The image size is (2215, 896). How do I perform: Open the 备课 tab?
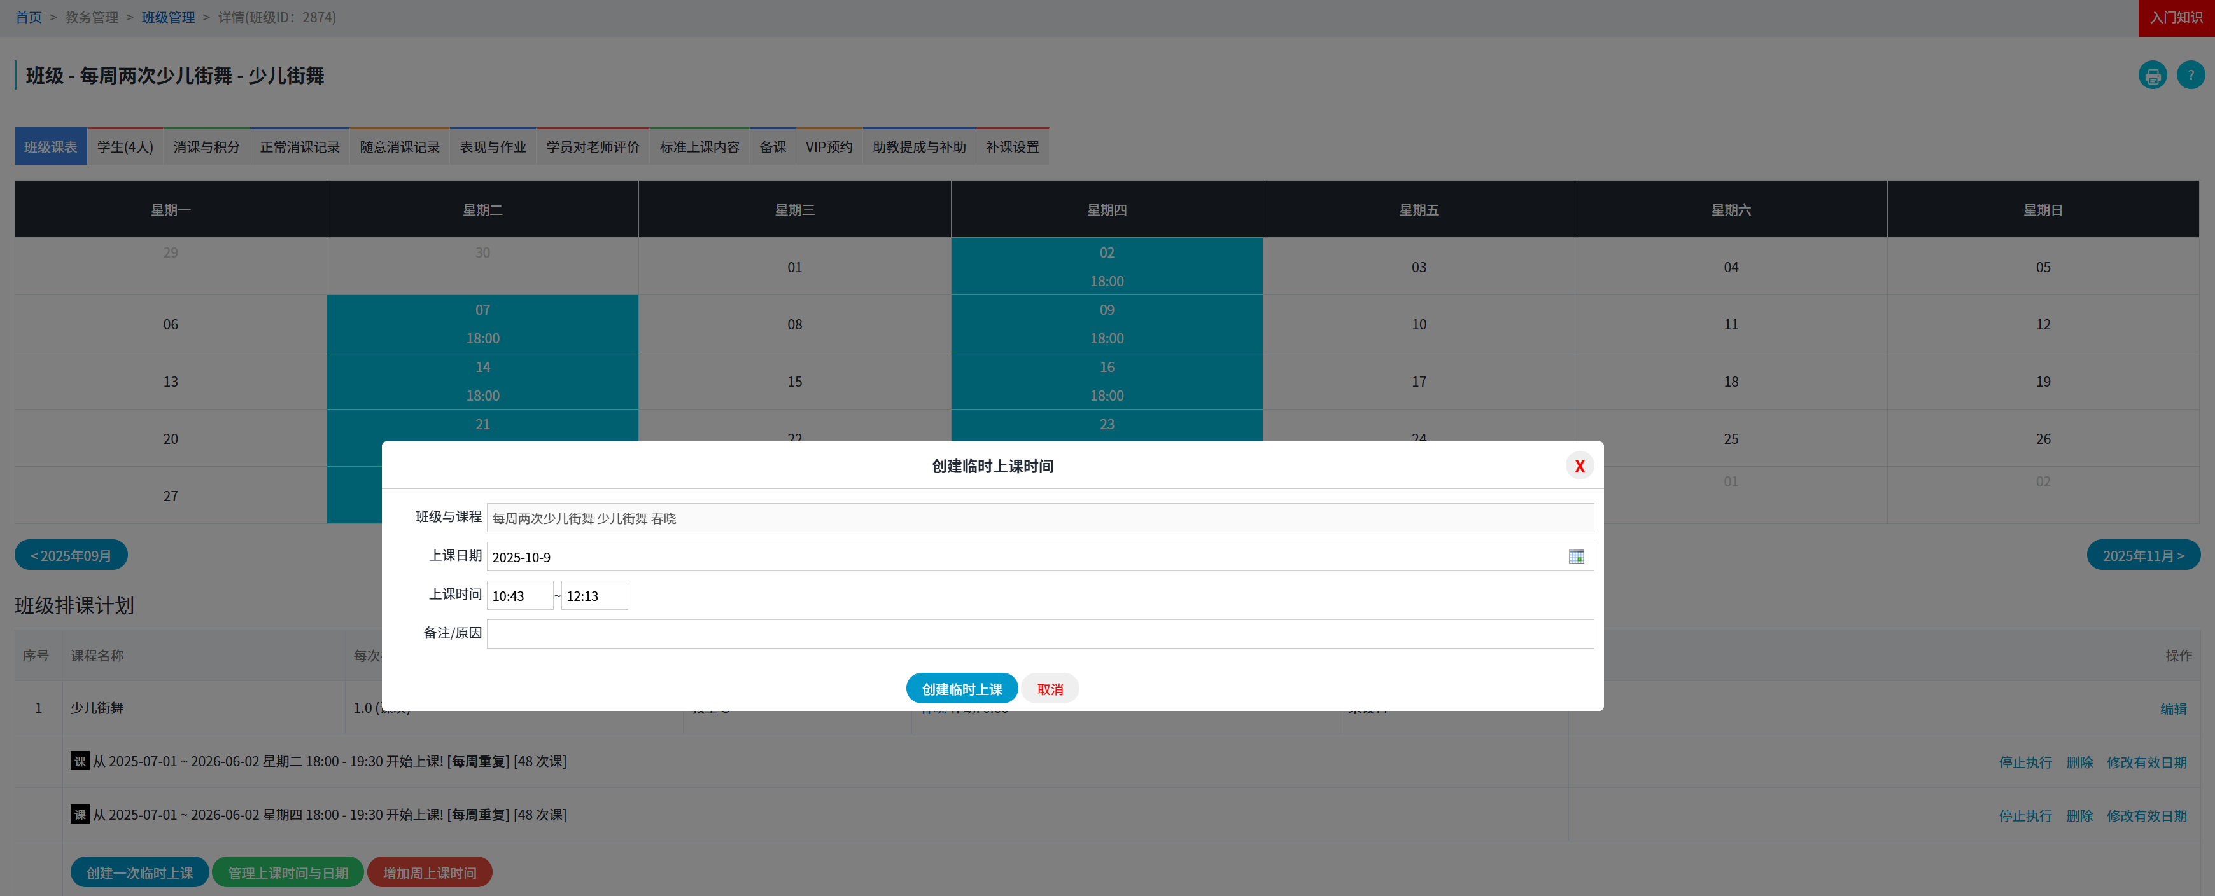[x=772, y=147]
